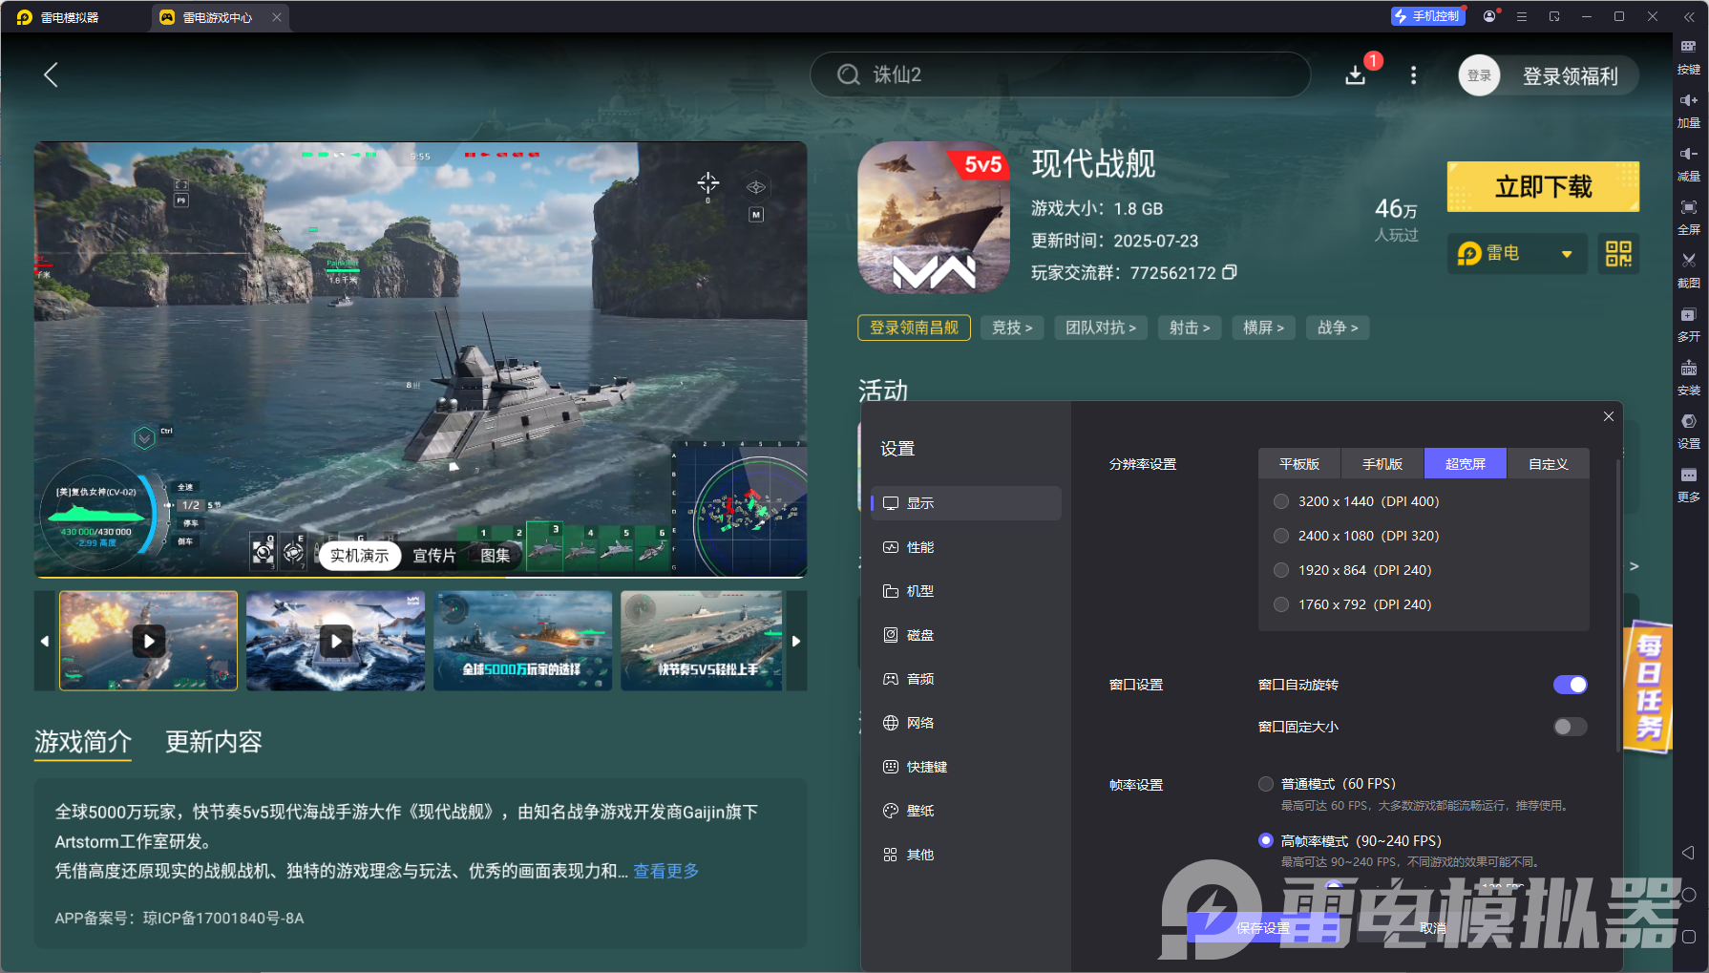1709x973 pixels.
Task: Open the 磁盘 settings section
Action: (x=966, y=635)
